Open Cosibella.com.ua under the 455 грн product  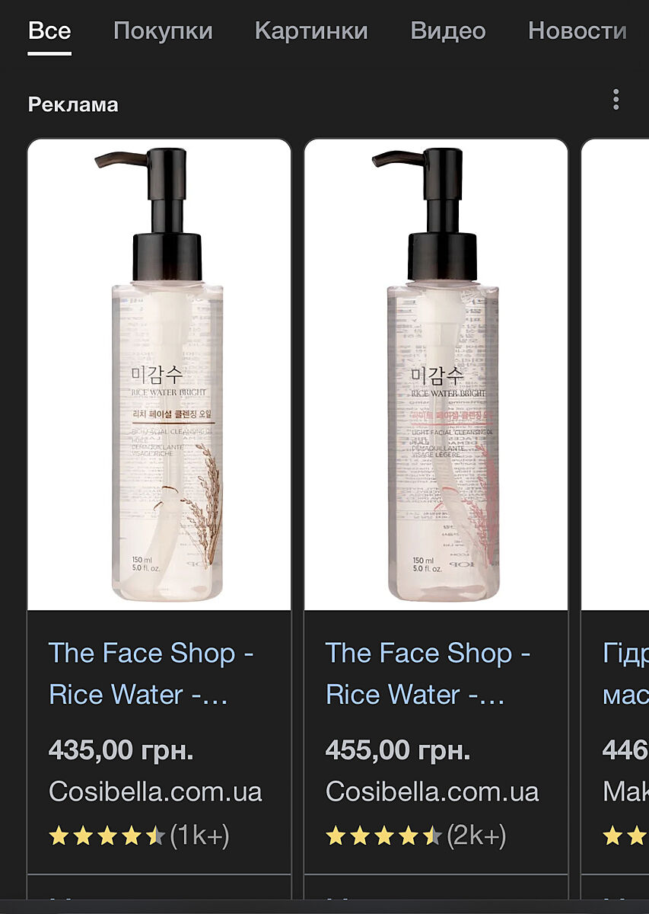coord(432,791)
